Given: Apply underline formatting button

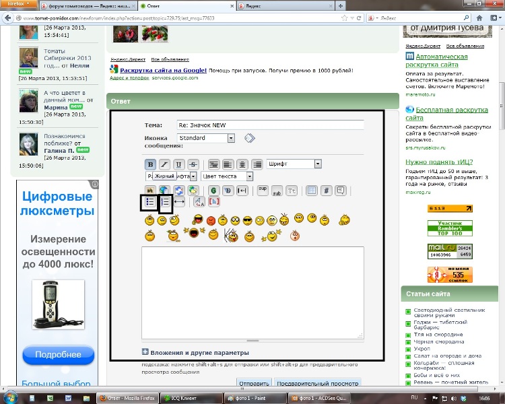Looking at the screenshot, I should [x=178, y=164].
